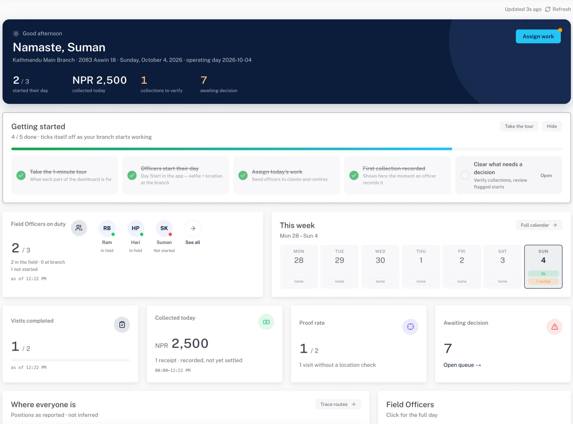Click green check on Assign today's work
573x424 pixels.
pyautogui.click(x=243, y=175)
